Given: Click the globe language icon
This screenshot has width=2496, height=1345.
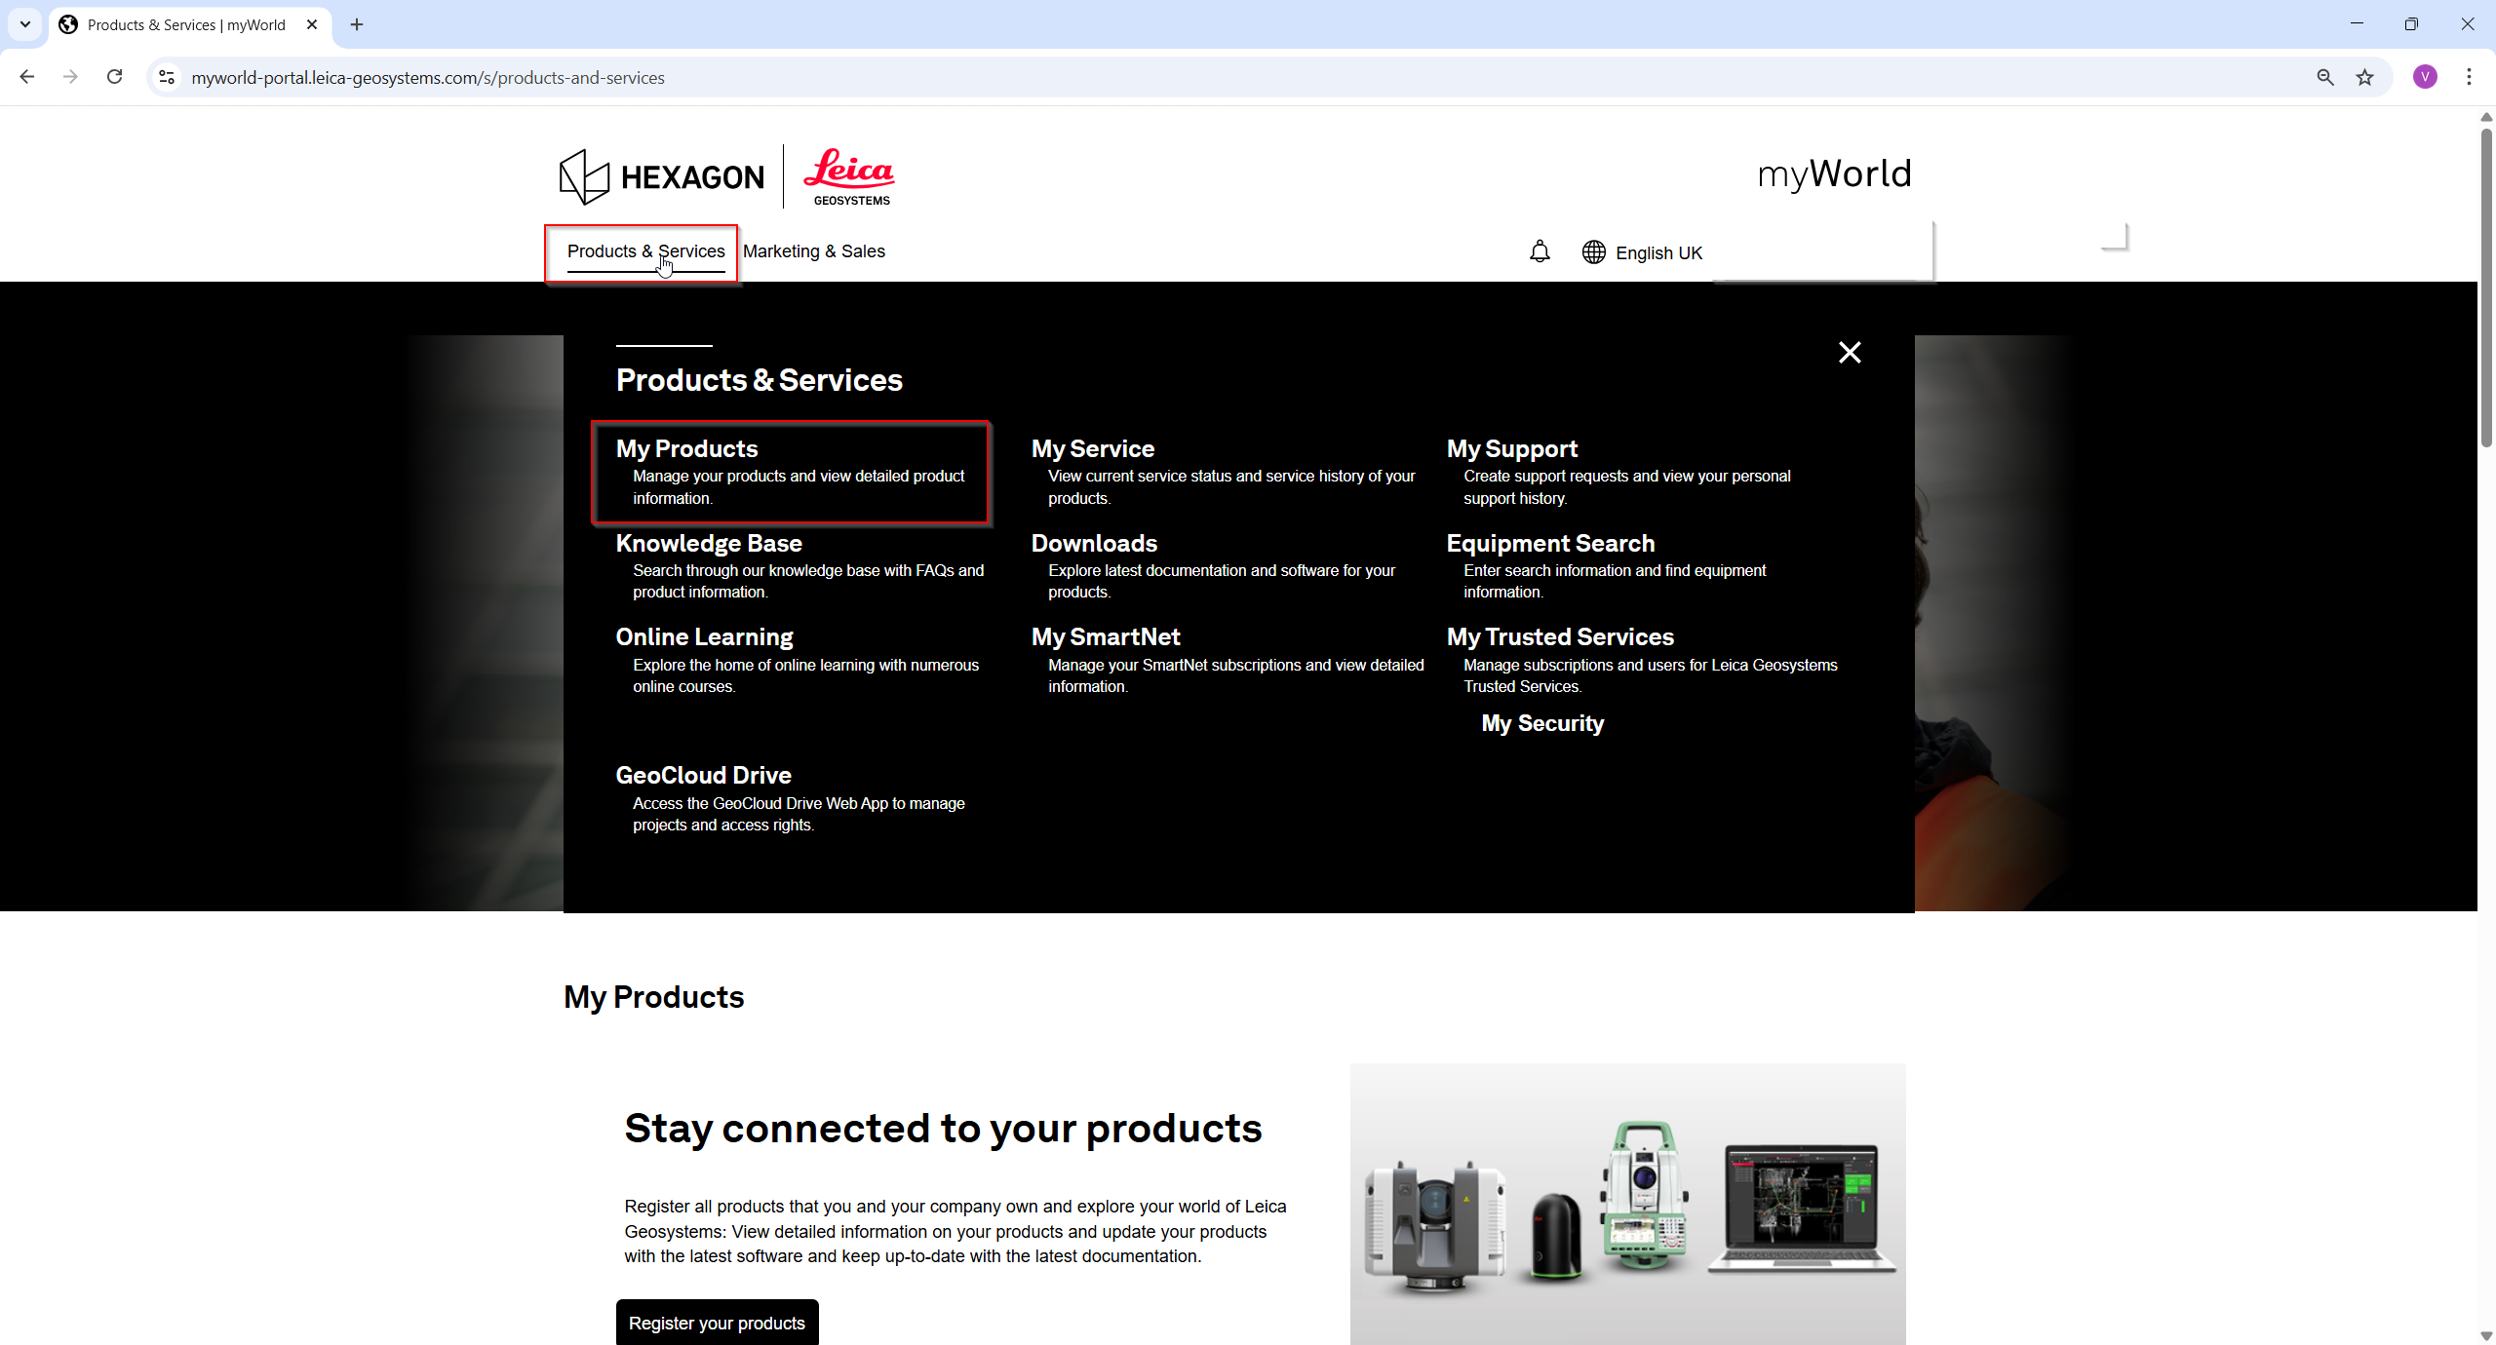Looking at the screenshot, I should tap(1594, 252).
